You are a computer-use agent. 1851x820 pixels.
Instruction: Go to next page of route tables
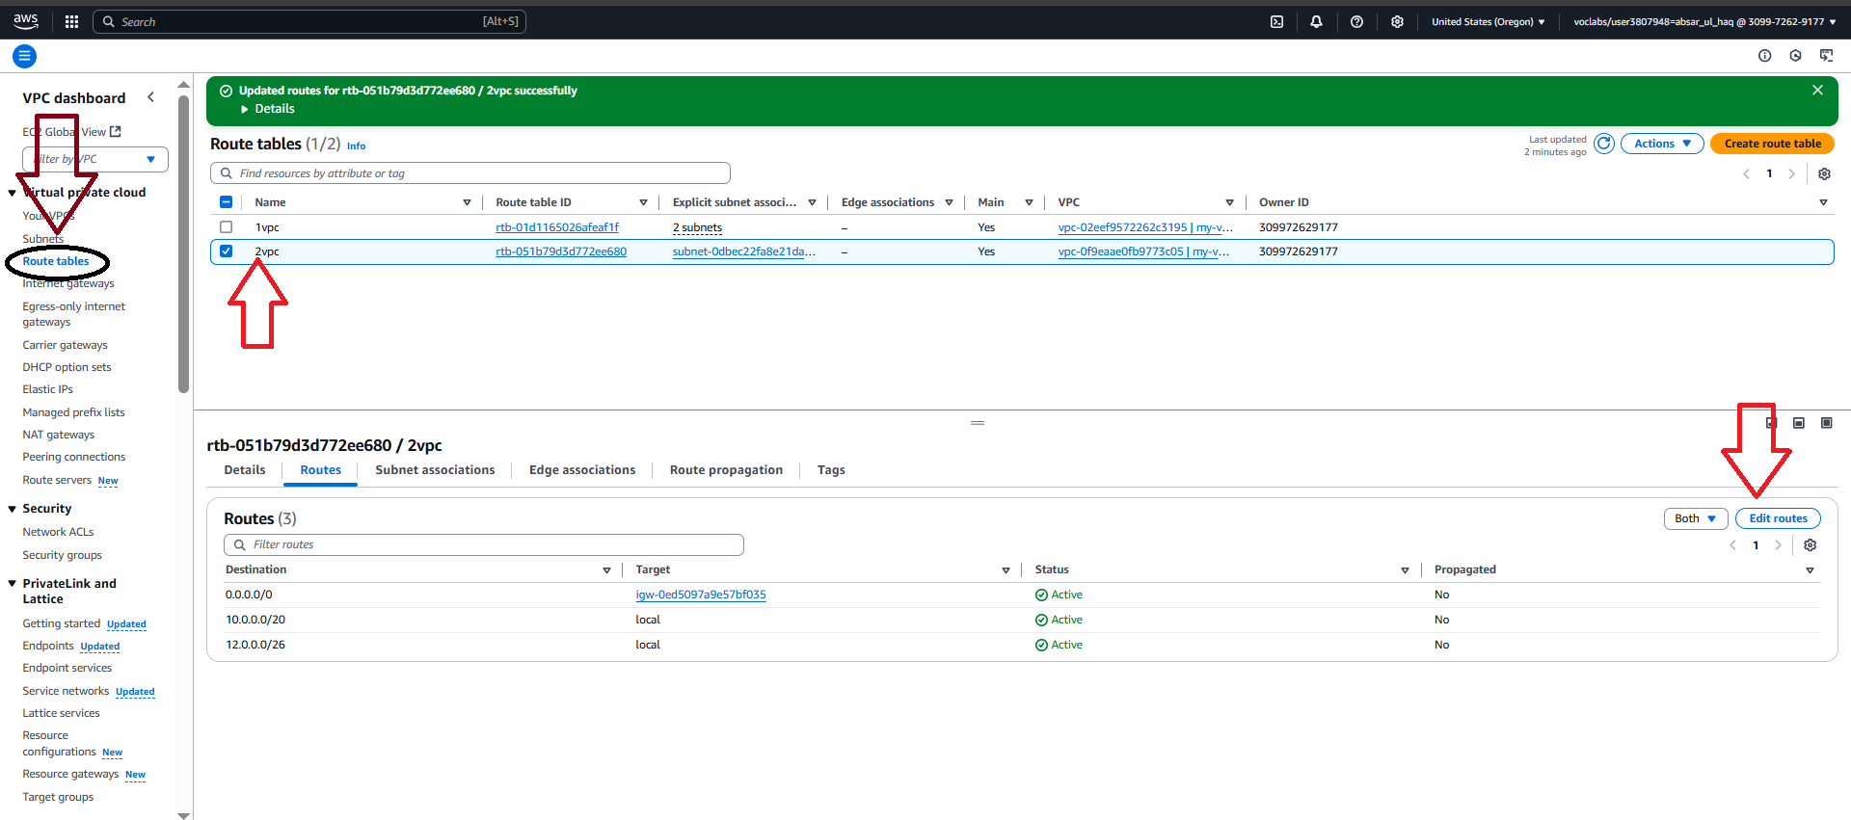[1792, 174]
